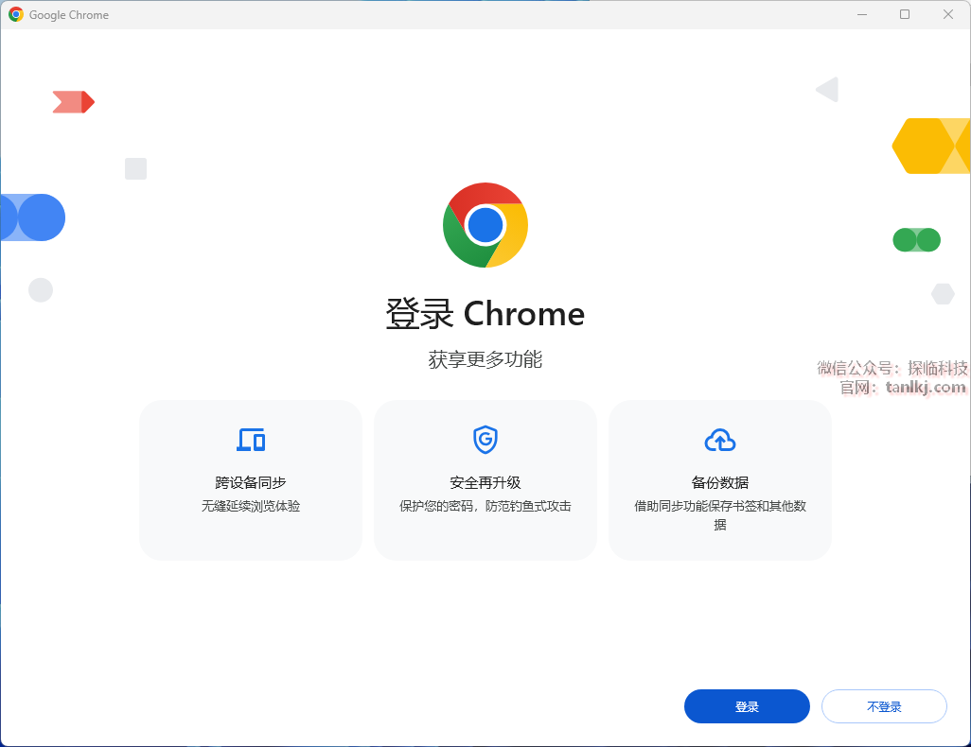Click the yellow hexagon decoration
Screen dimensions: 971x747
(x=930, y=146)
